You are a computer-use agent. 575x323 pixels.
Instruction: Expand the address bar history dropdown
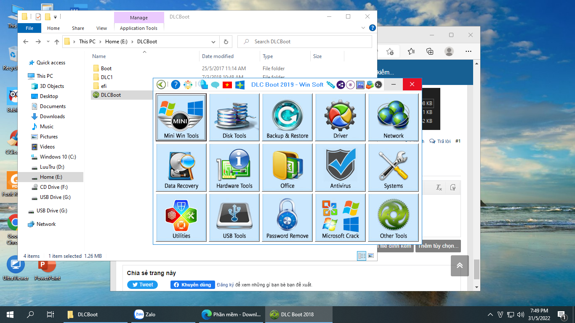213,42
